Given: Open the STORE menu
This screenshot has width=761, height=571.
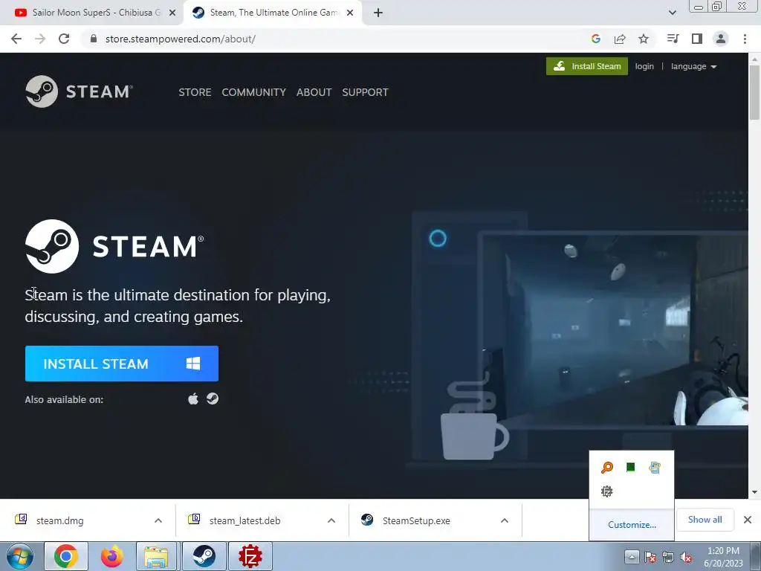Looking at the screenshot, I should point(195,92).
